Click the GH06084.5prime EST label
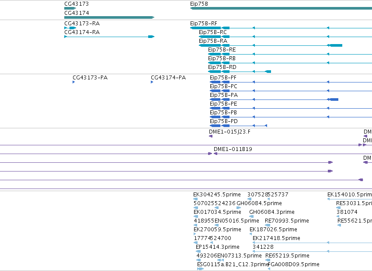Image resolution: width=372 pixels, height=271 pixels. coord(259,203)
